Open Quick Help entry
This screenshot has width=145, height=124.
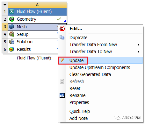click(x=80, y=111)
